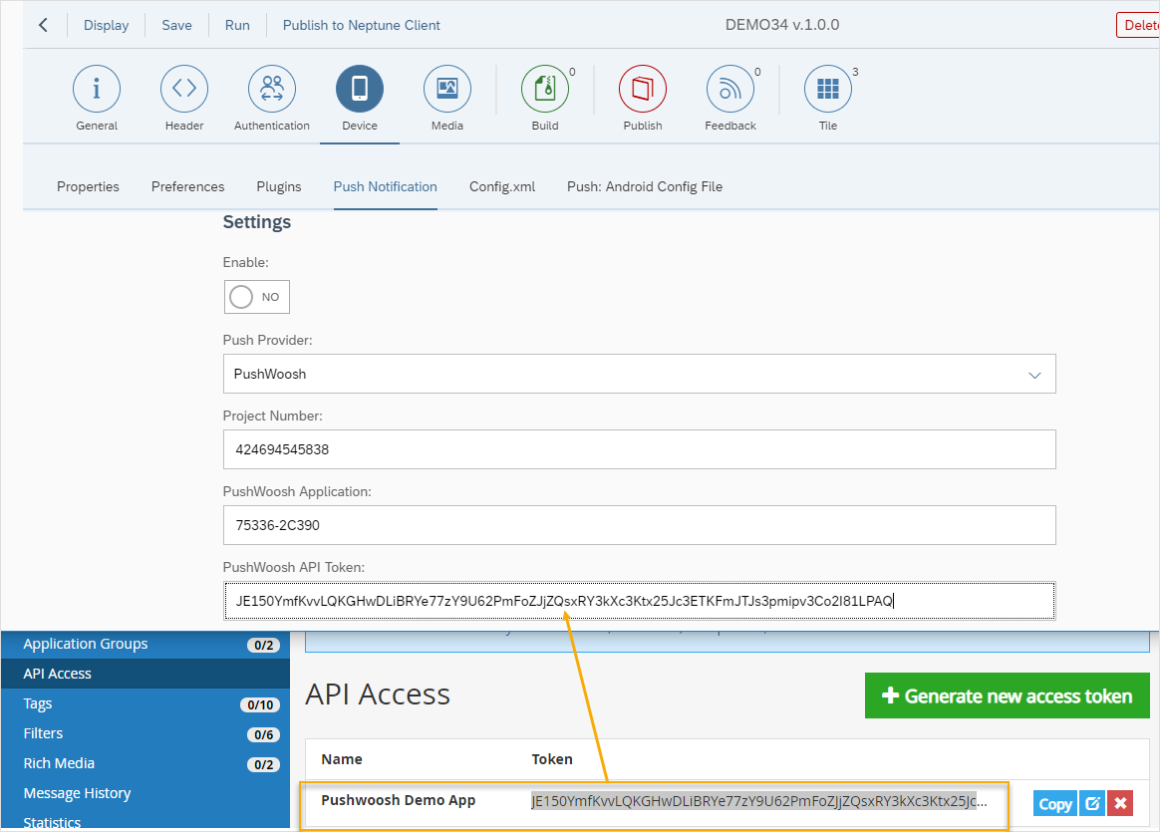Switch to the Config.xml tab
The image size is (1160, 832).
click(x=502, y=186)
